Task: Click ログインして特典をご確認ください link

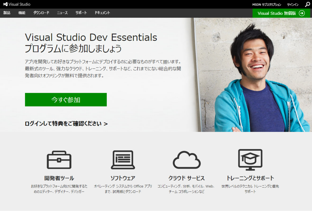Action: pyautogui.click(x=66, y=124)
